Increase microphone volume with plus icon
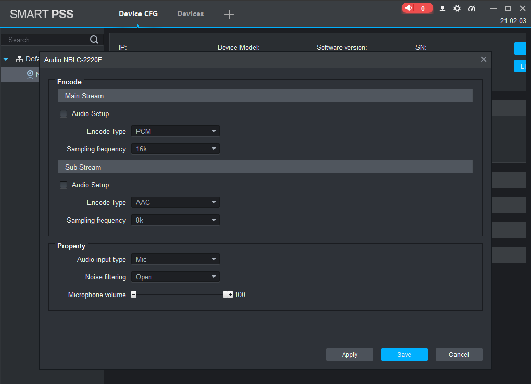 pyautogui.click(x=230, y=295)
